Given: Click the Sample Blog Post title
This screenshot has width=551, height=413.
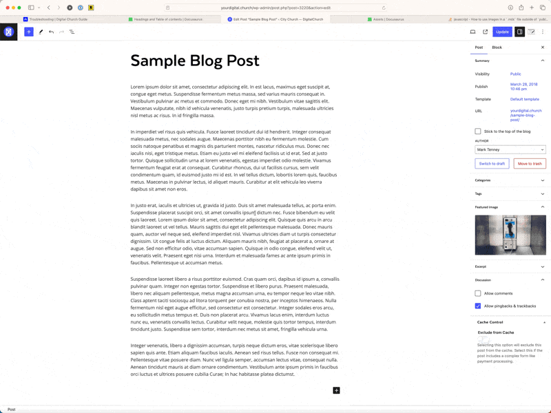Looking at the screenshot, I should point(195,61).
